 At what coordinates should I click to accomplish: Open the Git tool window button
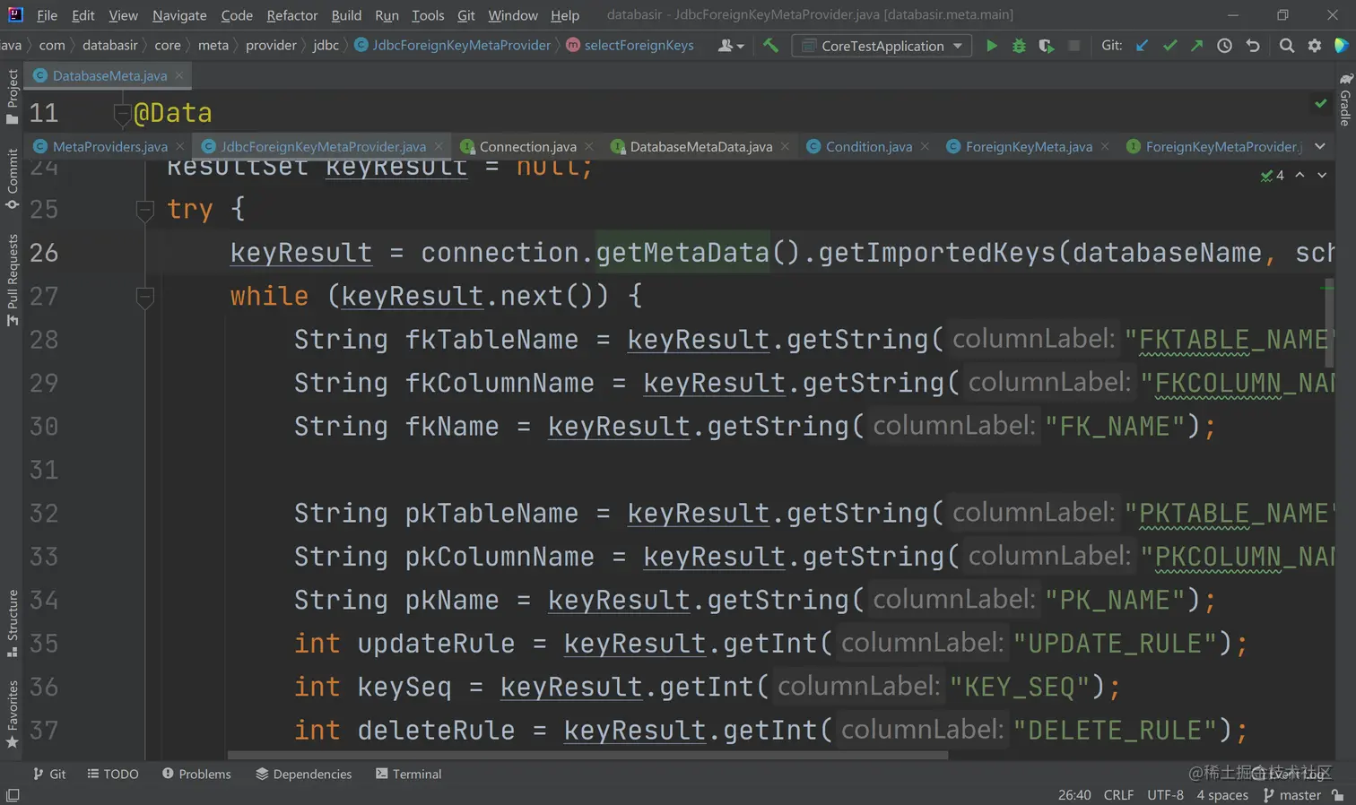click(49, 774)
